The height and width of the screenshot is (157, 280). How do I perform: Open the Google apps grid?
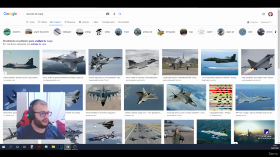[263, 14]
